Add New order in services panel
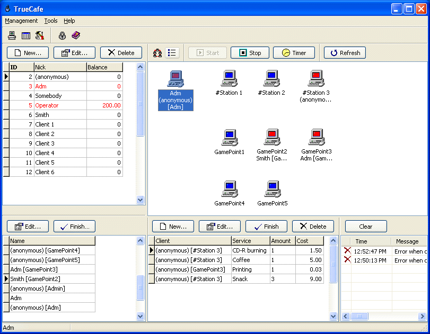Image resolution: width=430 pixels, height=334 pixels. (x=173, y=227)
